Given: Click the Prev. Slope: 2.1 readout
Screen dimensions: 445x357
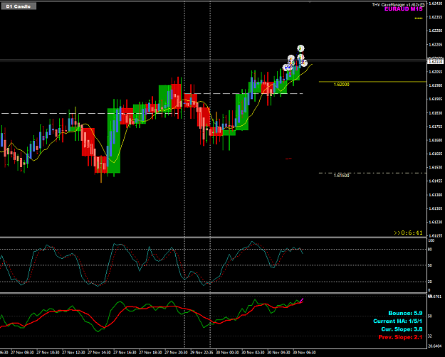Looking at the screenshot, I should (400, 337).
